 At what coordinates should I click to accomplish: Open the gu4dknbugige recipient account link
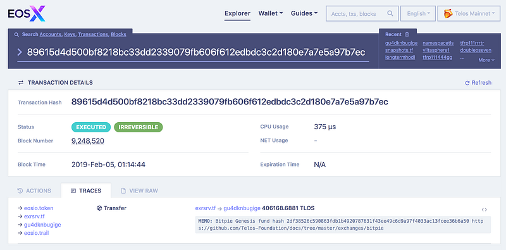click(242, 208)
